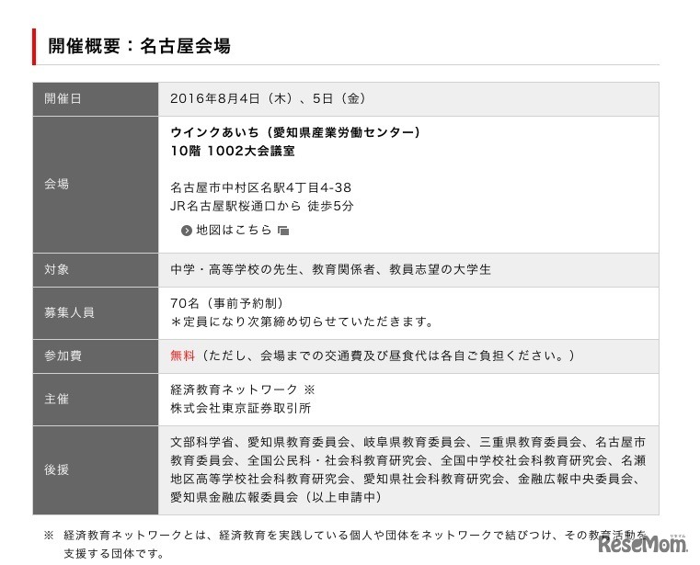Click the last supporters line 愛知県金融広報委員会（以上申請中）
Viewport: 700px width, 565px height.
click(x=277, y=497)
